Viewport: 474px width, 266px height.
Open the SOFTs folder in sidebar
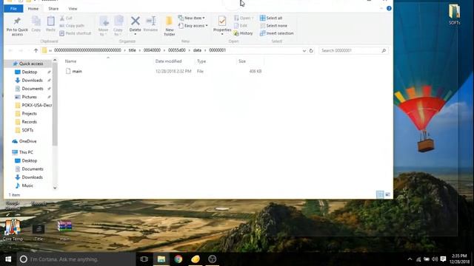[27, 130]
